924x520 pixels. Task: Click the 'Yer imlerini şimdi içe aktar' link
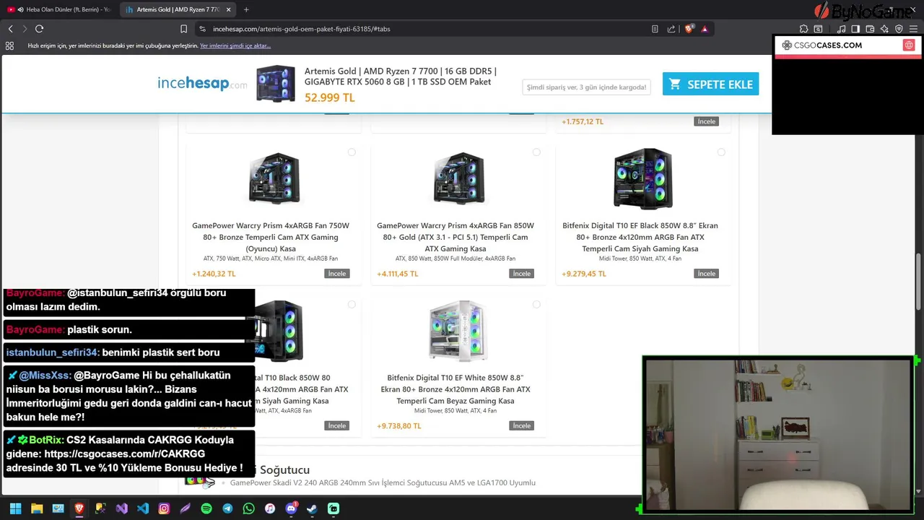235,45
